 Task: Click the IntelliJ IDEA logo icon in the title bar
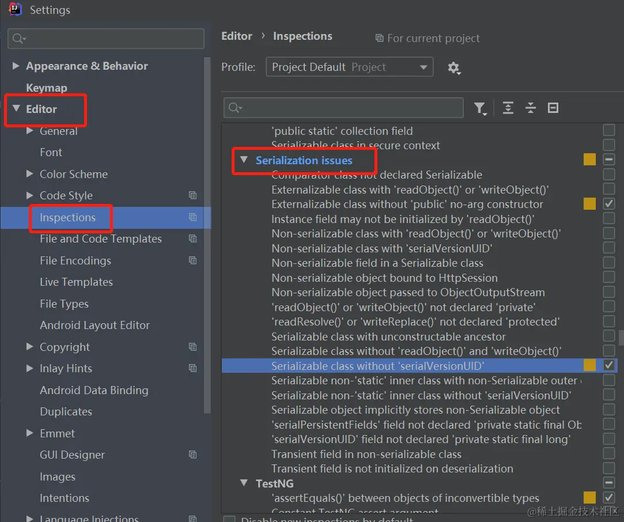(x=15, y=9)
